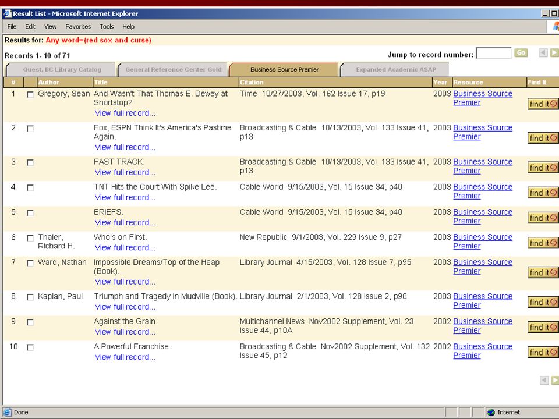
Task: Open the View menu
Action: click(50, 26)
